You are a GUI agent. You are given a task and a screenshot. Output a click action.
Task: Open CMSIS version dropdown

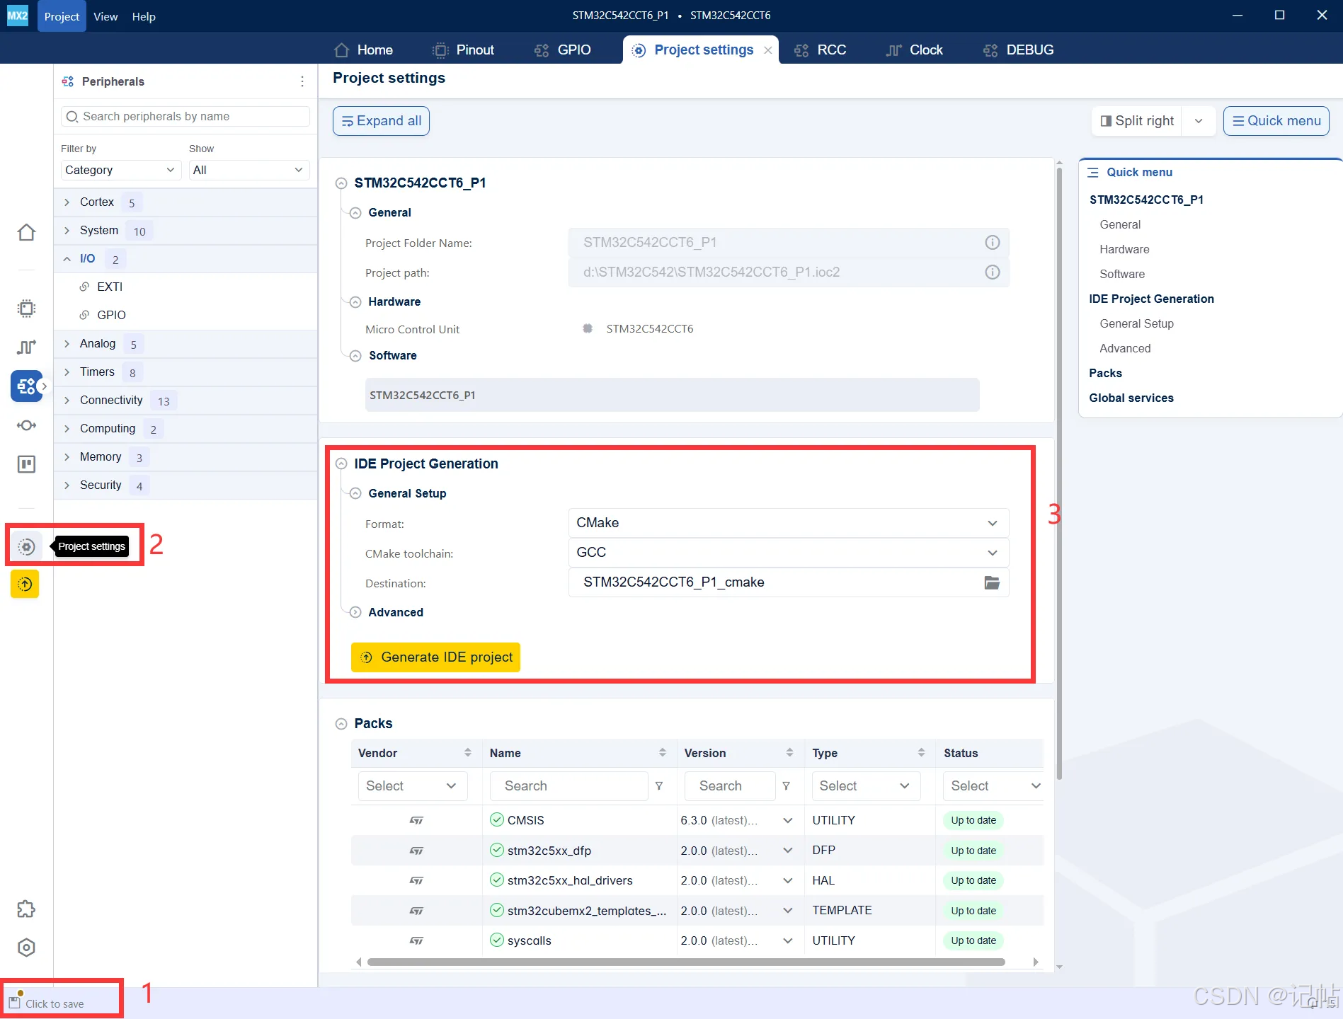coord(787,820)
